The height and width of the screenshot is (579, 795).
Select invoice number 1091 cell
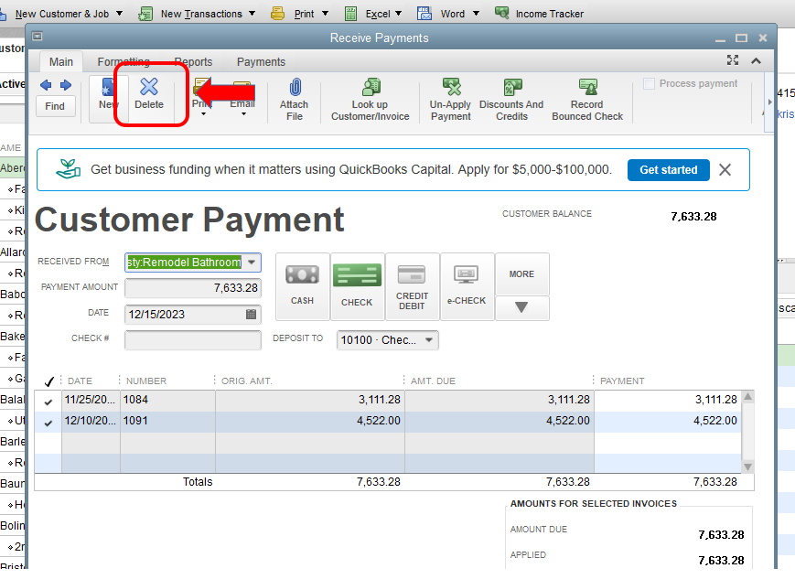click(x=167, y=421)
